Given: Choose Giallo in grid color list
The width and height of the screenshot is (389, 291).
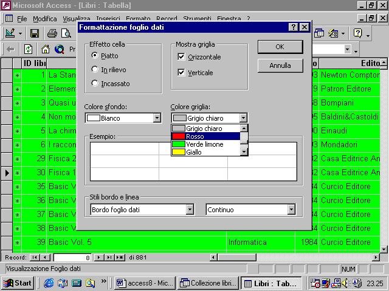Looking at the screenshot, I should [205, 152].
